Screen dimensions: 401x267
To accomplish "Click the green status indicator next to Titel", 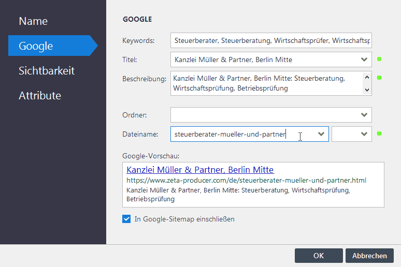I will click(379, 60).
